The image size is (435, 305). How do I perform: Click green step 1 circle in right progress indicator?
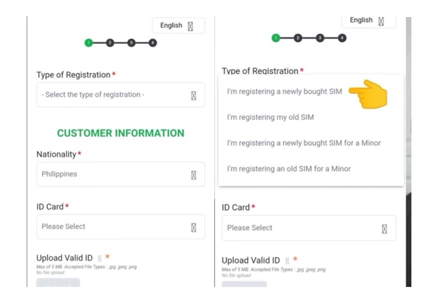click(276, 38)
